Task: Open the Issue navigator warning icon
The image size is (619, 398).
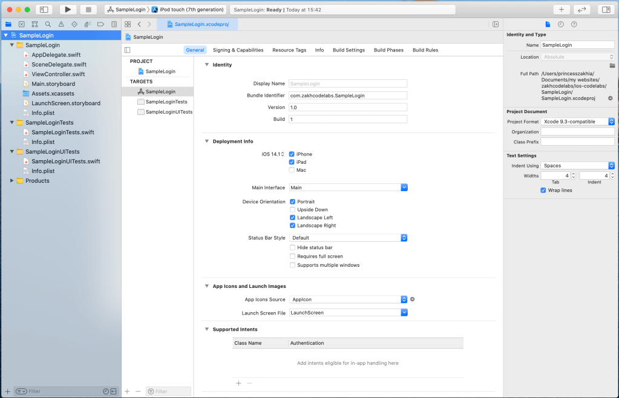Action: [61, 24]
